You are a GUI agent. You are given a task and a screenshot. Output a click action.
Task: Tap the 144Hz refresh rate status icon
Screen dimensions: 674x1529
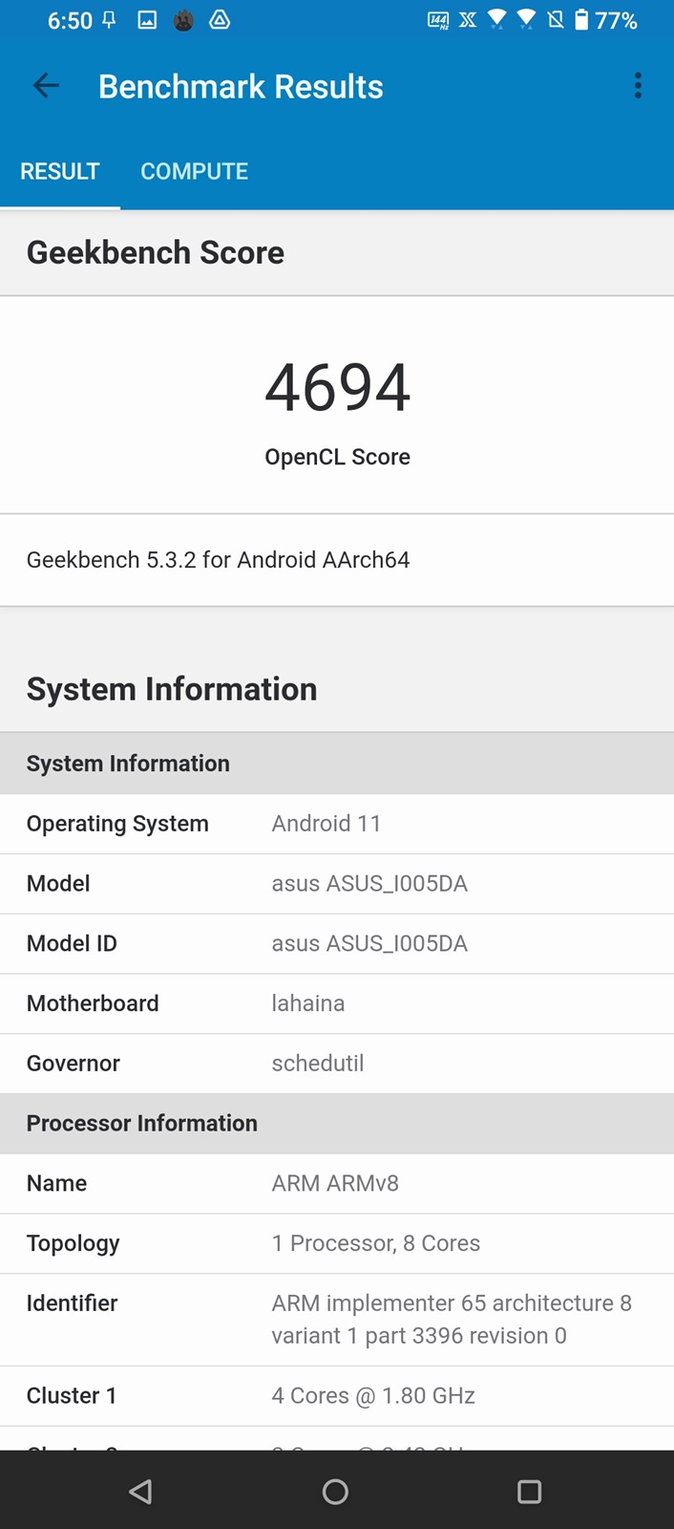(438, 20)
